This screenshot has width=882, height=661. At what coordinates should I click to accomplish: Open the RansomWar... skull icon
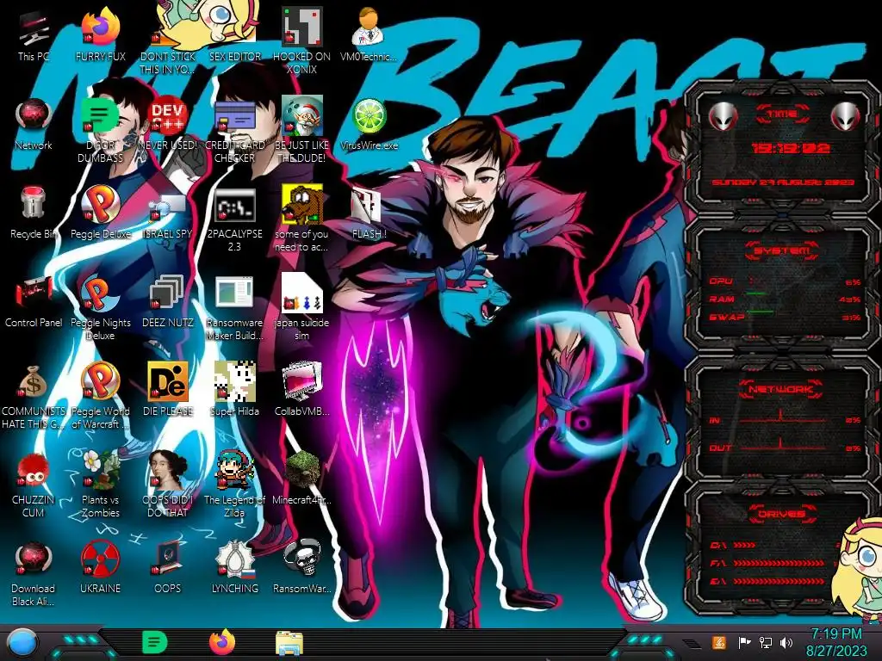301,568
